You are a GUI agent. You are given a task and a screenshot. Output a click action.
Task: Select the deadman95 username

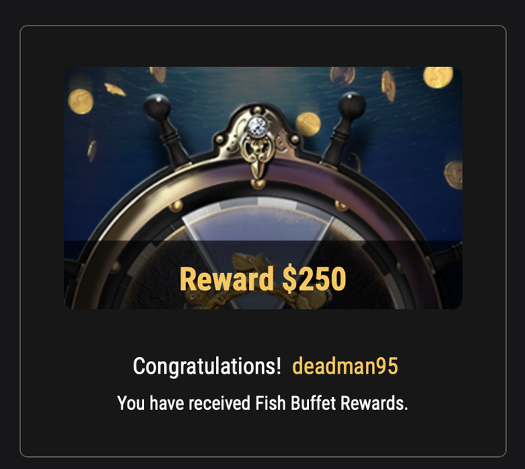coord(345,366)
